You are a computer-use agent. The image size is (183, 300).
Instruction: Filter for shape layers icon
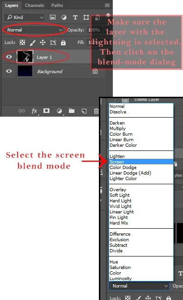[x=86, y=18]
